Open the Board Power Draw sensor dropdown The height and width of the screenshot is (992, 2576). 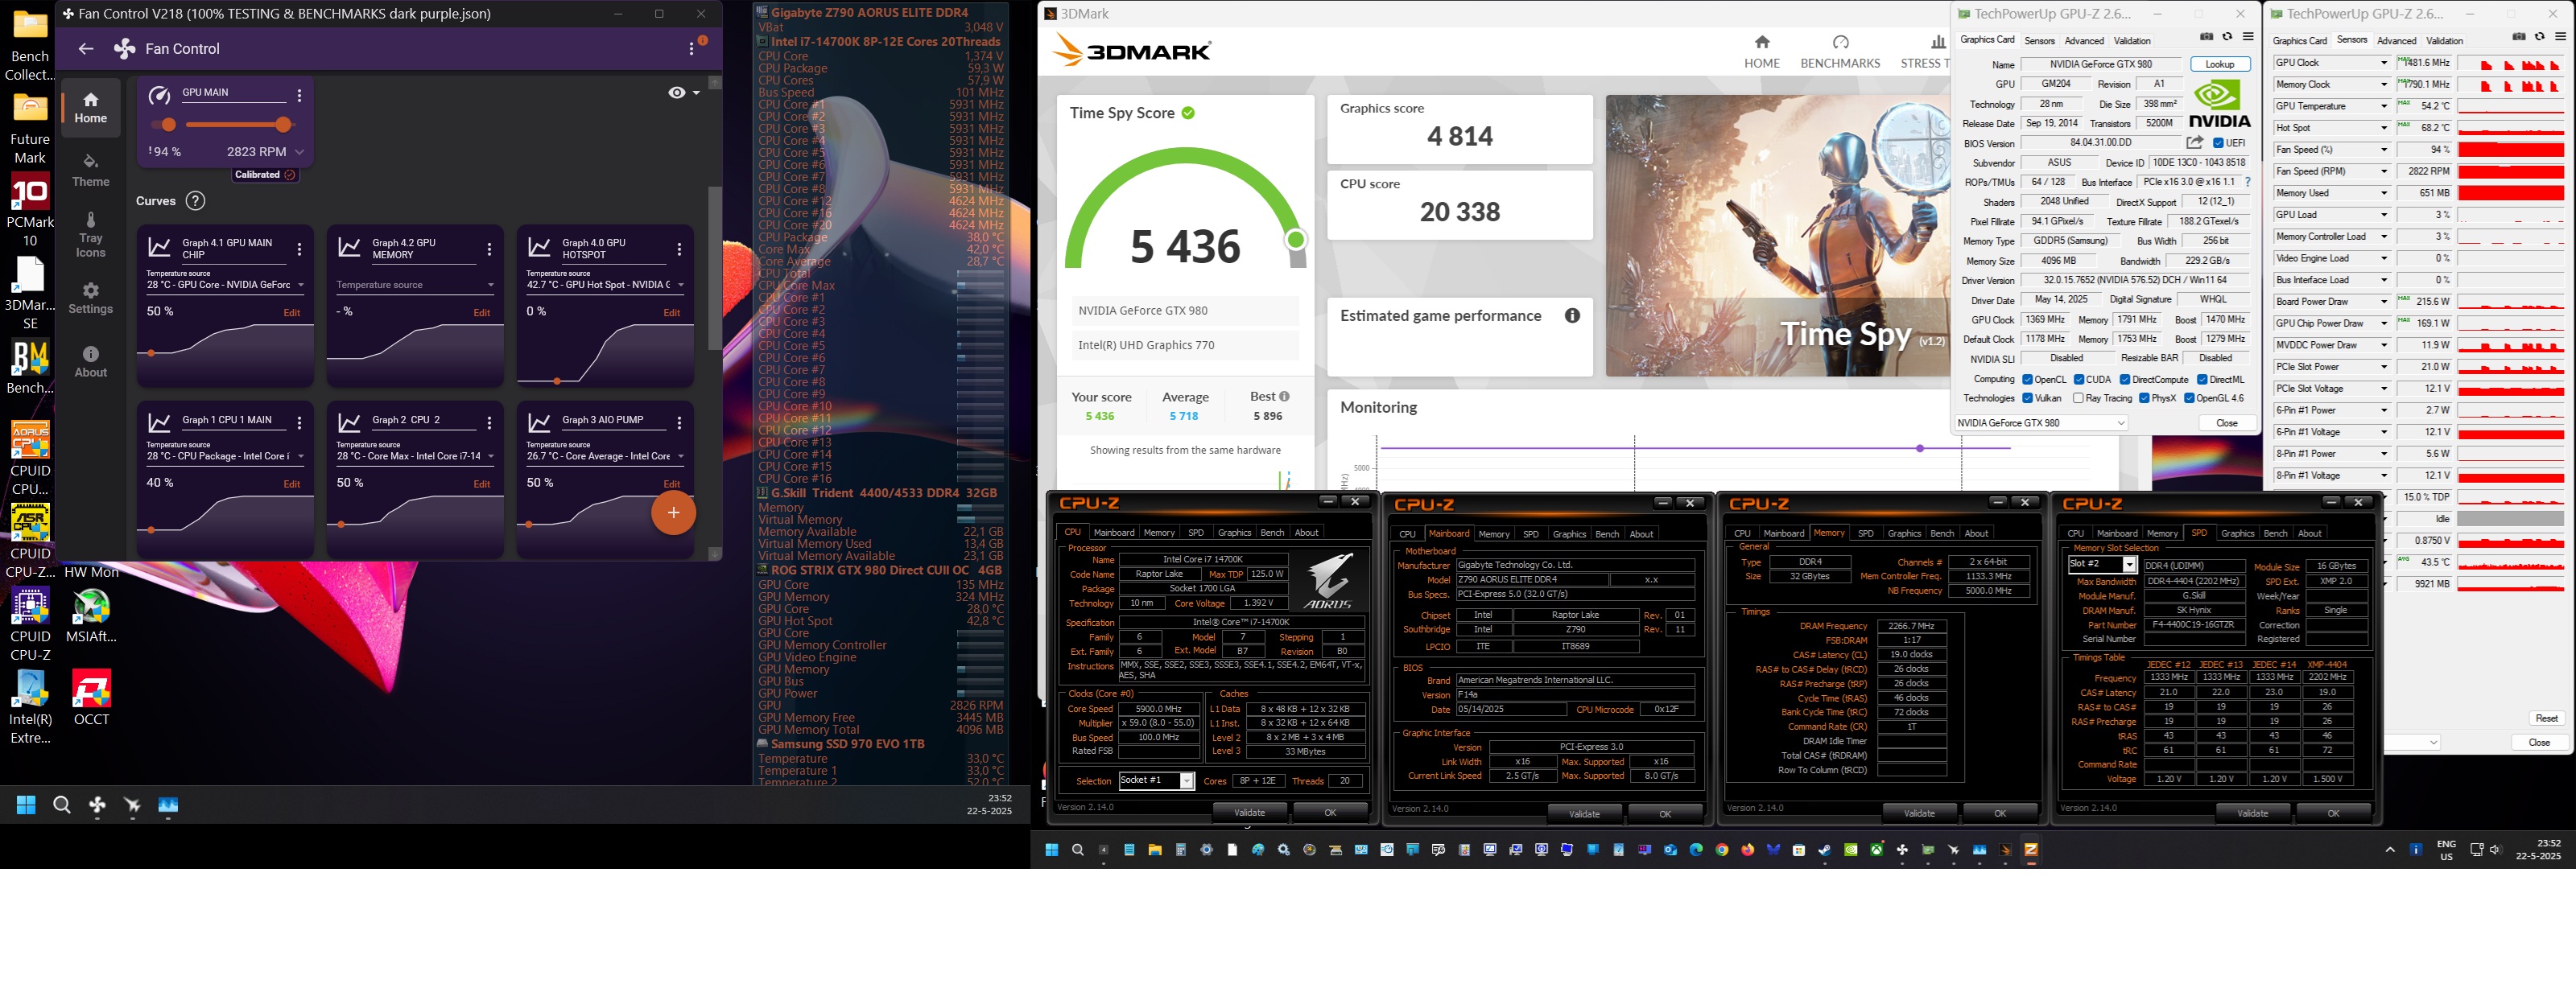[2384, 302]
